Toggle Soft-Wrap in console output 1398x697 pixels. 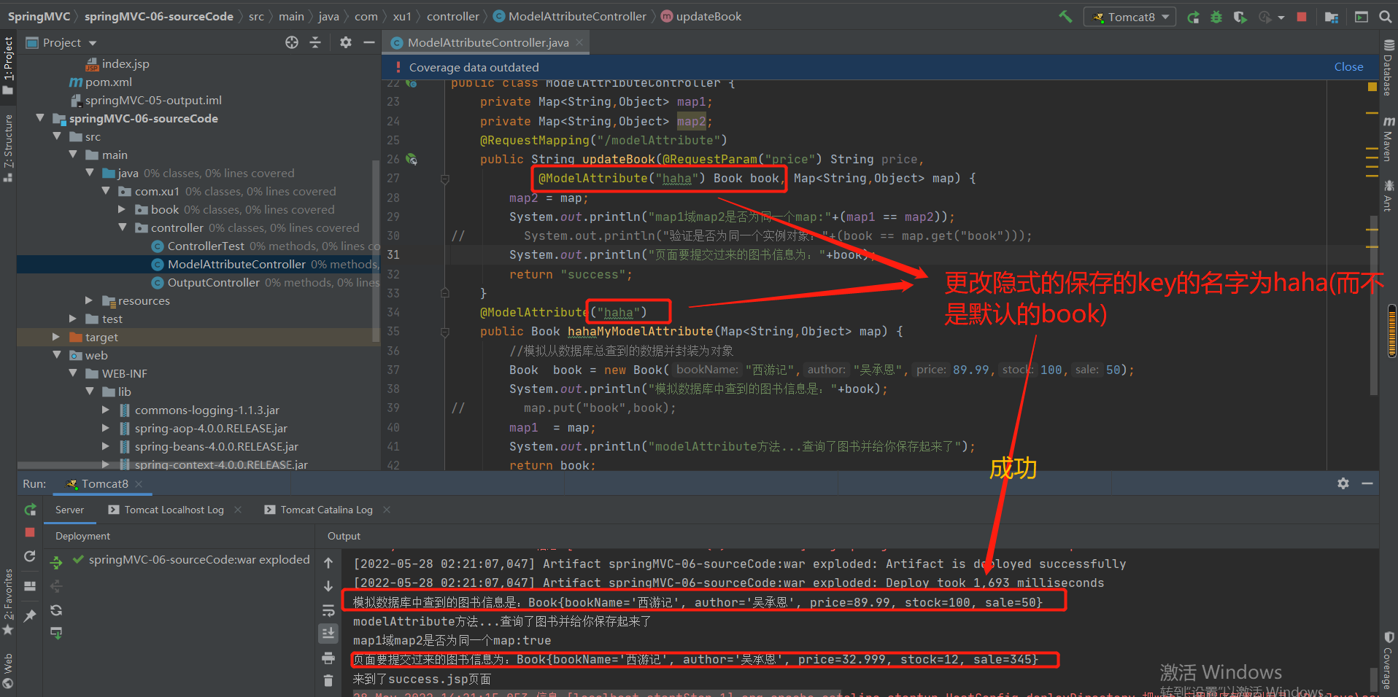pos(328,610)
